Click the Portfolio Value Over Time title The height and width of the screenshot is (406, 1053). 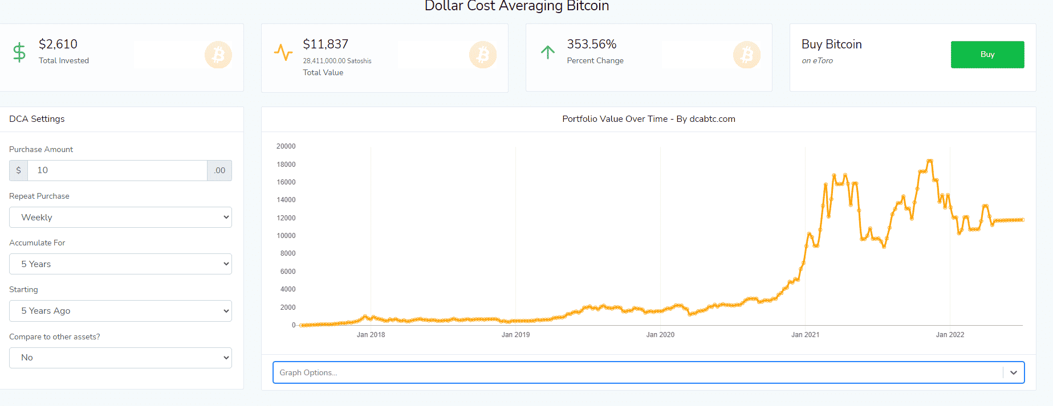pos(648,119)
